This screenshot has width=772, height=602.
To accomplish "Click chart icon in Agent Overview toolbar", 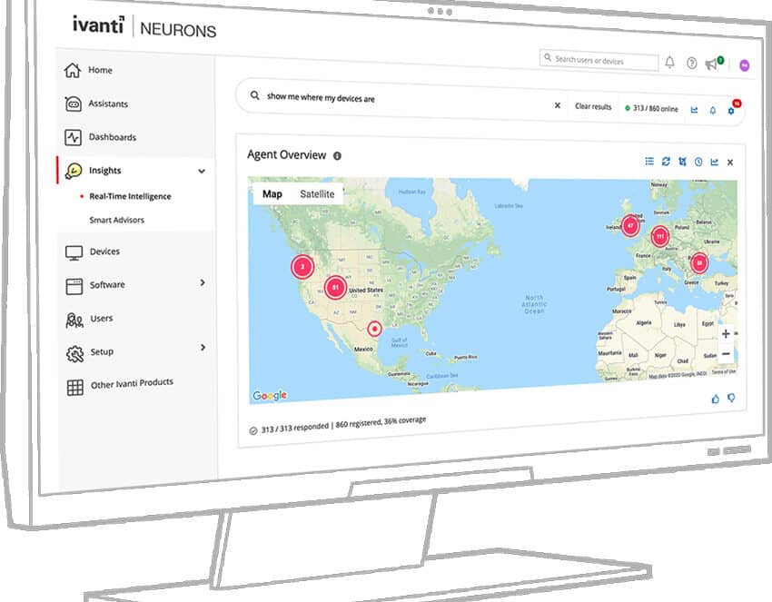I will click(x=714, y=162).
